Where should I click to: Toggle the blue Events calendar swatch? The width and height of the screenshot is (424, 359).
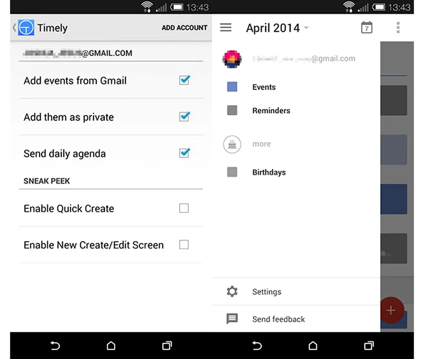pyautogui.click(x=232, y=87)
